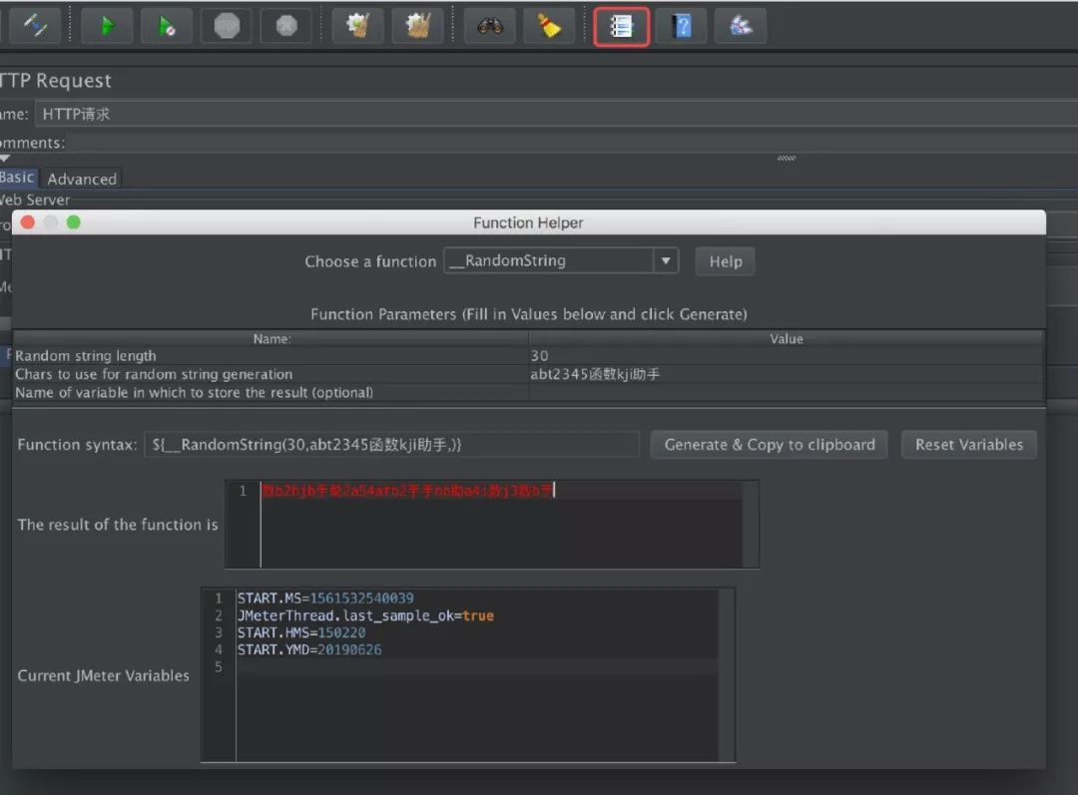Click Generate & Copy to clipboard

769,445
